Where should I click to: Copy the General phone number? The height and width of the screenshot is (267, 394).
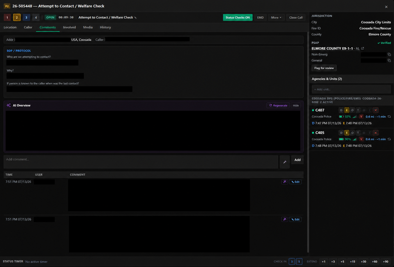tap(389, 60)
